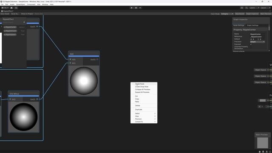This screenshot has height=153, width=272.
Task: Choose Paste in context menu
Action: (144, 102)
